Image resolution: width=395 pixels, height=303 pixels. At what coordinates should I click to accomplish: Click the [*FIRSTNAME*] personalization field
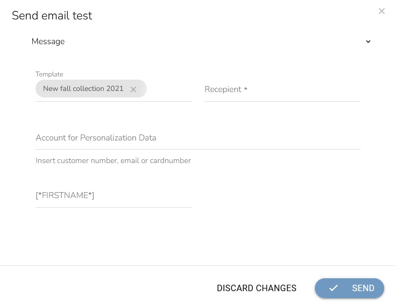point(113,195)
